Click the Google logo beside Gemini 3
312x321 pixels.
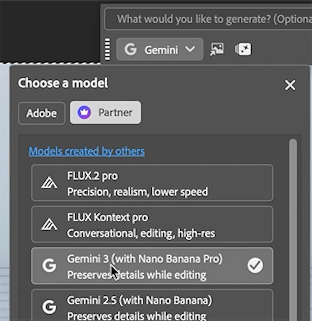[49, 266]
